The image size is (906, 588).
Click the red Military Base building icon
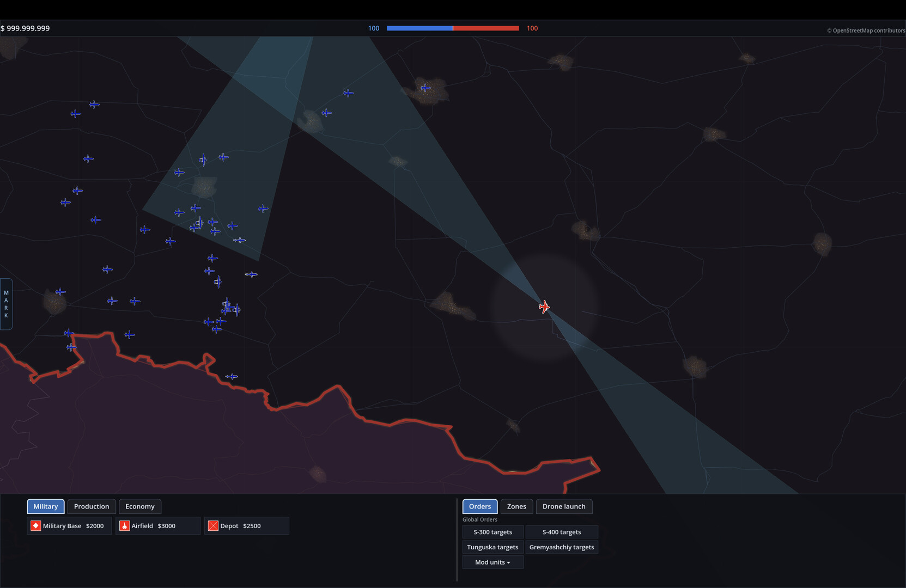click(x=36, y=526)
